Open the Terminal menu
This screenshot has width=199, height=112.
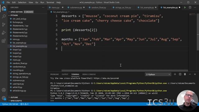[50, 2]
